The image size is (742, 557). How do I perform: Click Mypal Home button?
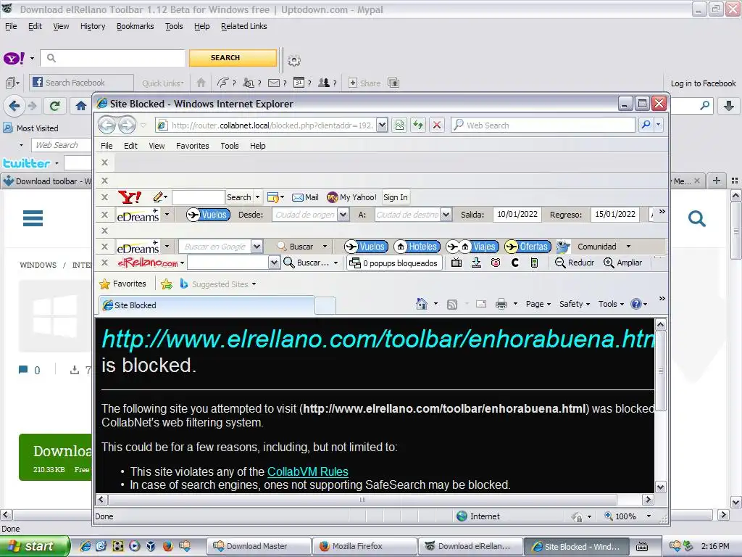pyautogui.click(x=81, y=106)
